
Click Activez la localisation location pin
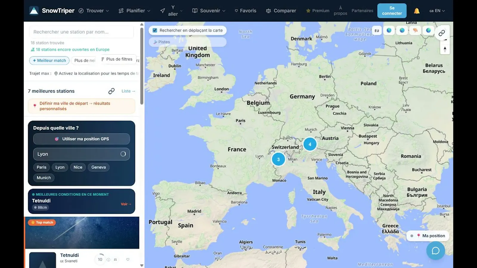tap(56, 74)
